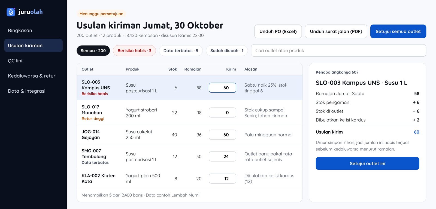Click the Retur tinggi label
This screenshot has width=436, height=209.
pos(93,119)
